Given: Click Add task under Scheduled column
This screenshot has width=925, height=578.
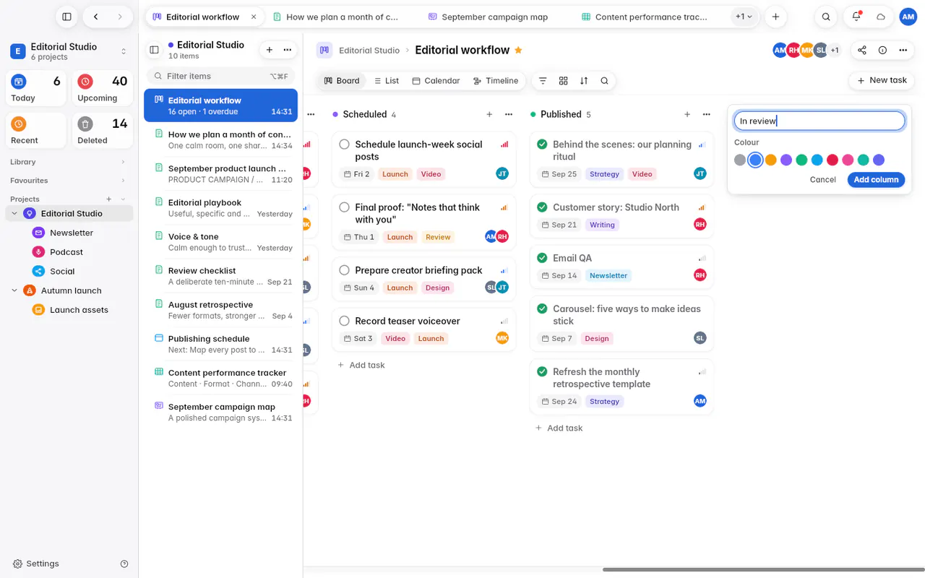Looking at the screenshot, I should tap(361, 365).
